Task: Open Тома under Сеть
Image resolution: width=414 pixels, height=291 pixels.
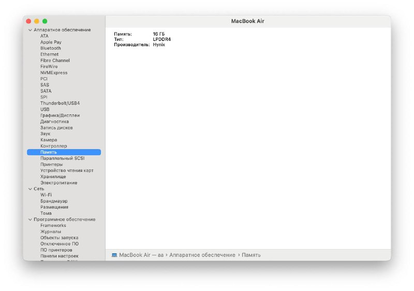Action: [46, 213]
